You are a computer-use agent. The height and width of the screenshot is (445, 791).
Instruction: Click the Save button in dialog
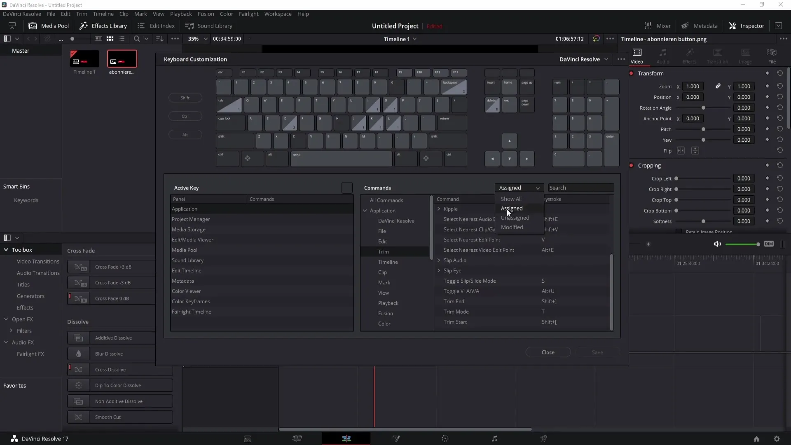tap(597, 352)
